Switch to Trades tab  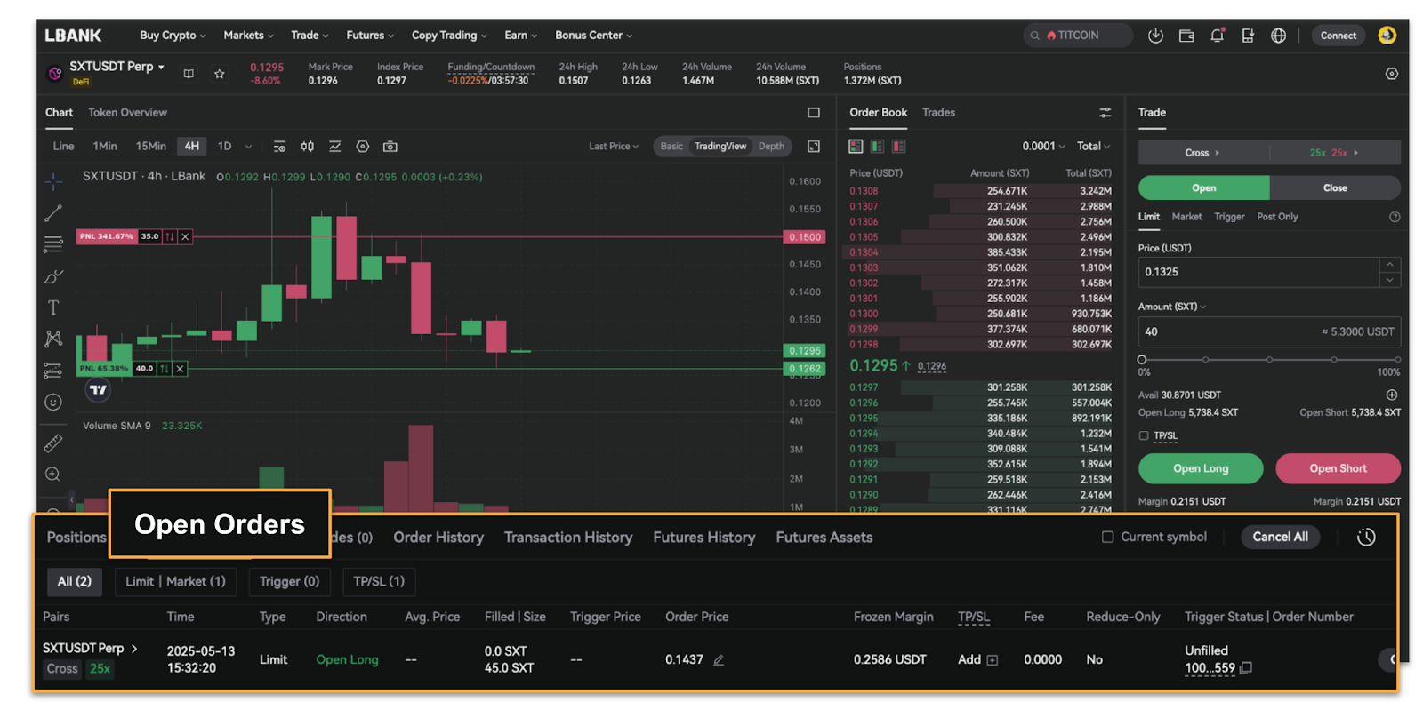click(x=938, y=113)
